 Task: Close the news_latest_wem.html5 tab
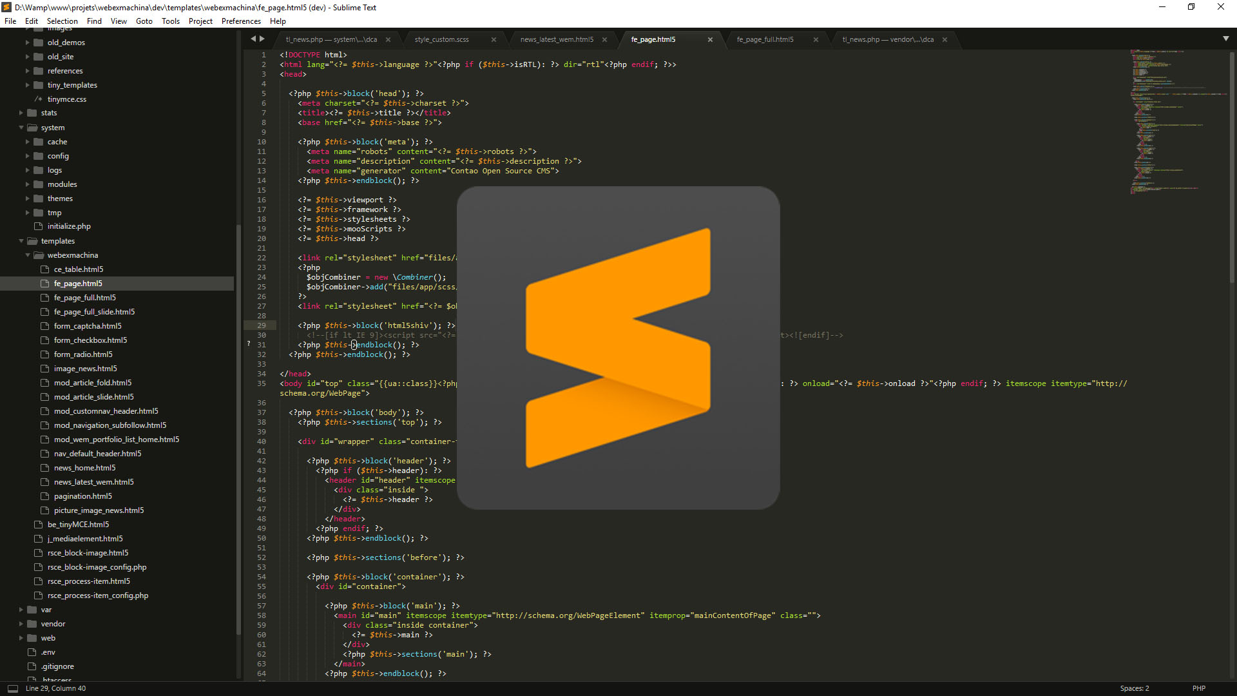click(x=604, y=39)
